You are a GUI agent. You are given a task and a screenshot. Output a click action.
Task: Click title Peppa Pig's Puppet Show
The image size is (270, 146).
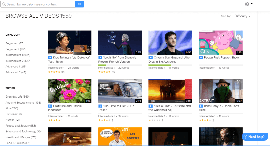coord(221,58)
